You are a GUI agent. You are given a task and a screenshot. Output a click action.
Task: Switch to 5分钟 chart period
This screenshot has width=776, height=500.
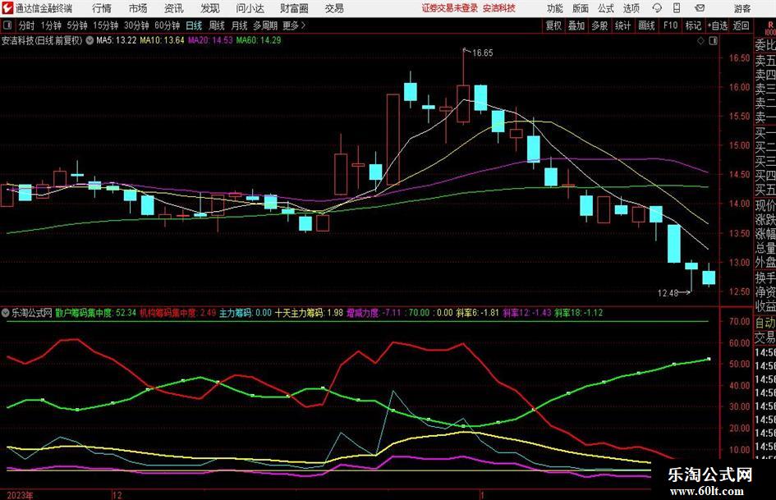point(77,25)
